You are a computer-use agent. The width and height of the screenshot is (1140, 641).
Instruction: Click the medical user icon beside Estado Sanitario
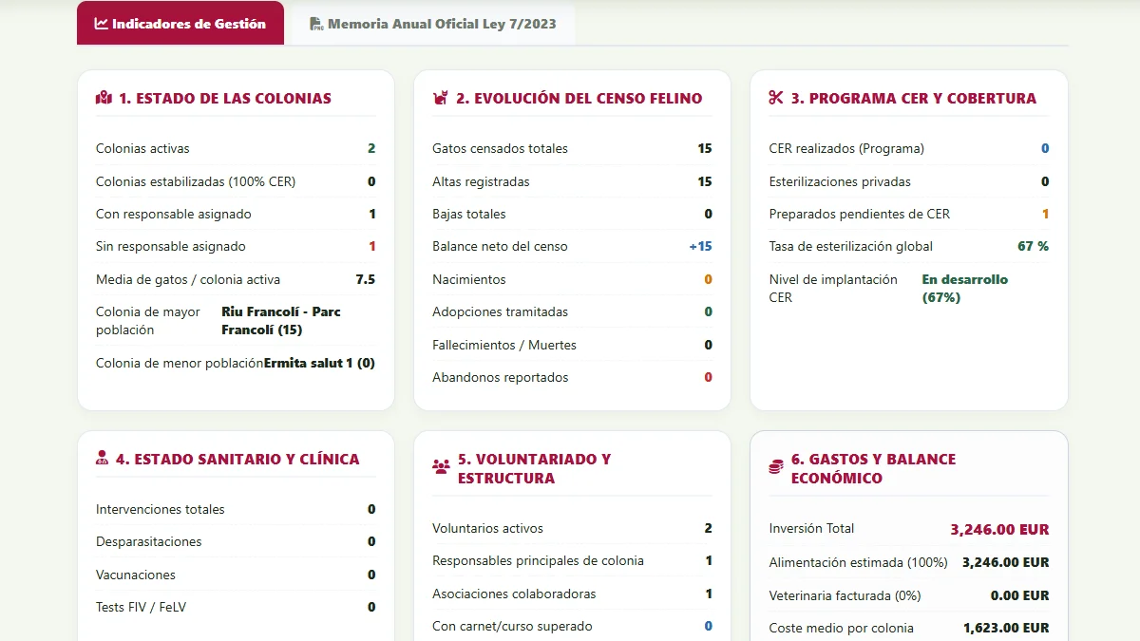pos(103,459)
